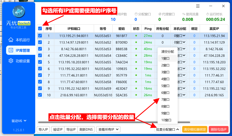The height and width of the screenshot is (136, 232).
Task: Click the gear icon beside 功能设置
Action: [x=11, y=61]
